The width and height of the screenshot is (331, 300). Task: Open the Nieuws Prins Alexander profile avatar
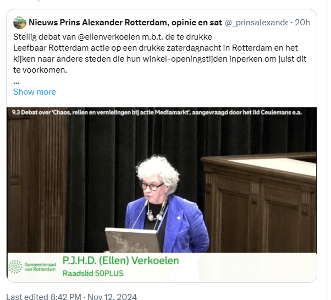pyautogui.click(x=20, y=23)
